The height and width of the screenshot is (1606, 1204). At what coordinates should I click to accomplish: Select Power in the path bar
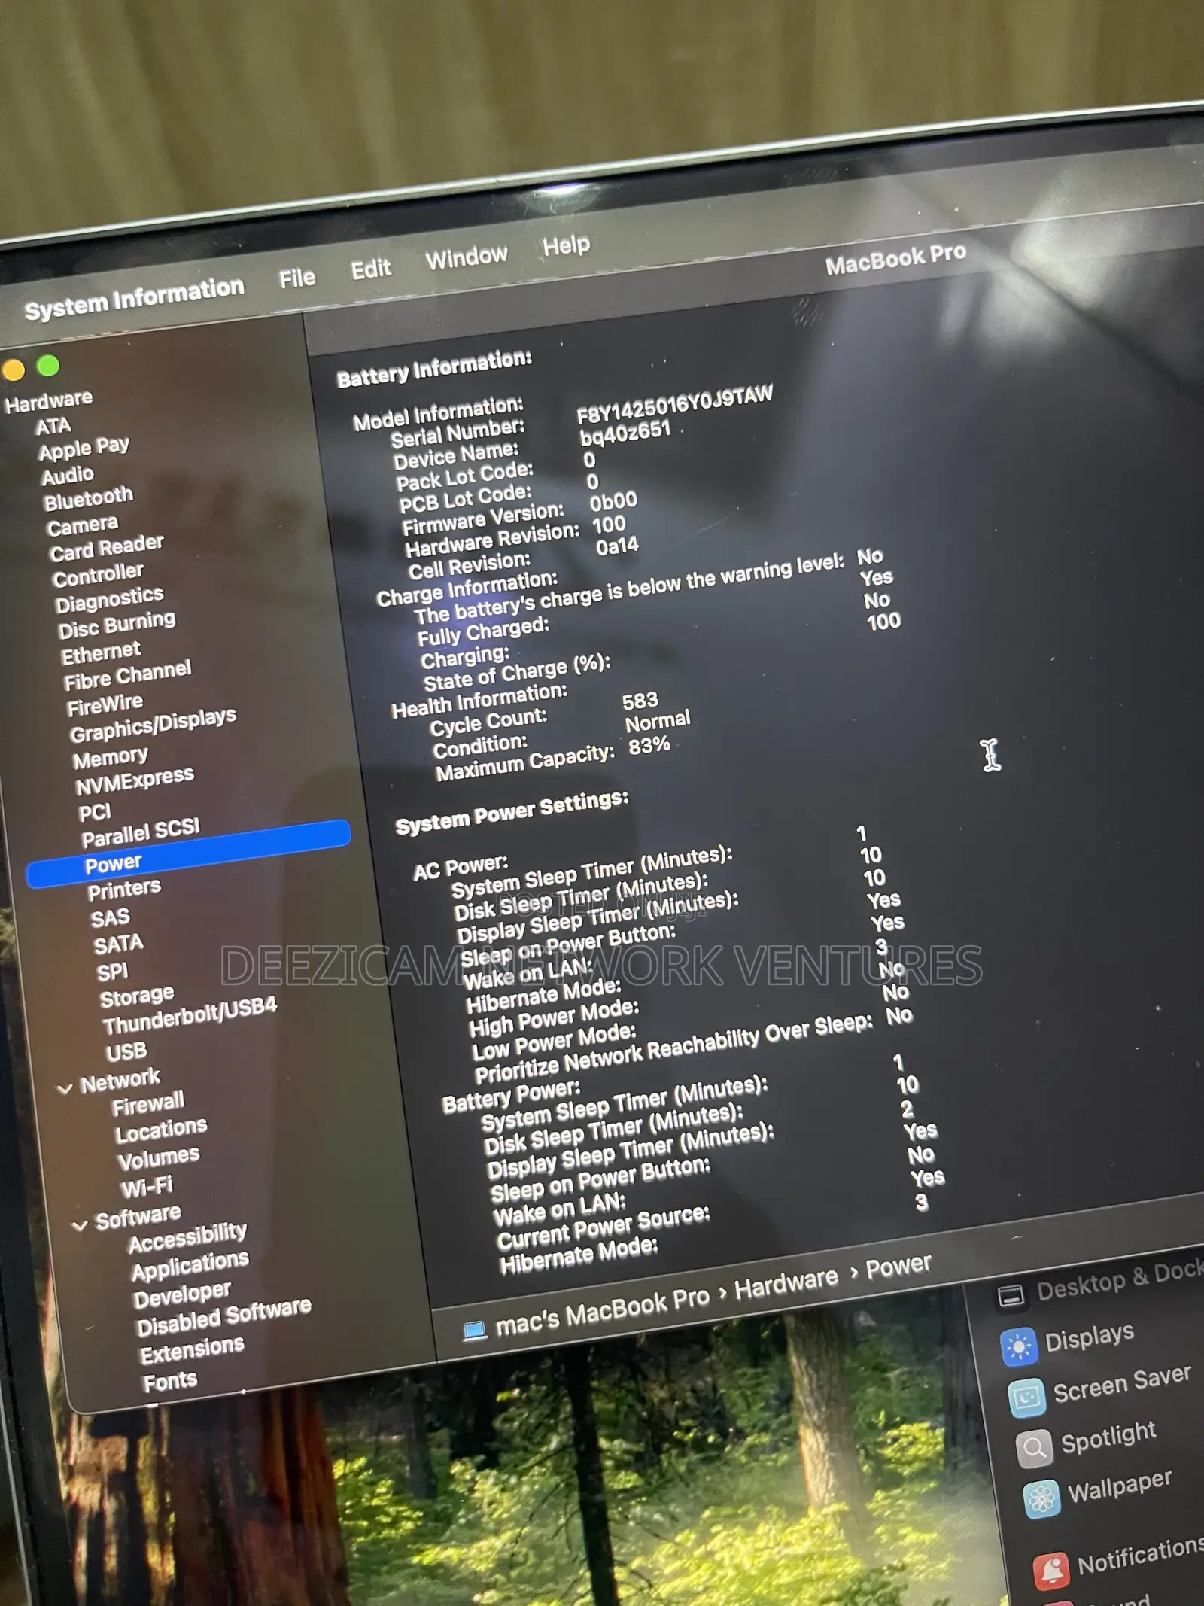pos(898,1265)
